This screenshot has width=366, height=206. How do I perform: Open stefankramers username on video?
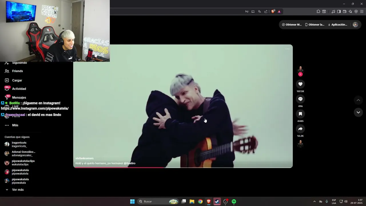pyautogui.click(x=84, y=158)
